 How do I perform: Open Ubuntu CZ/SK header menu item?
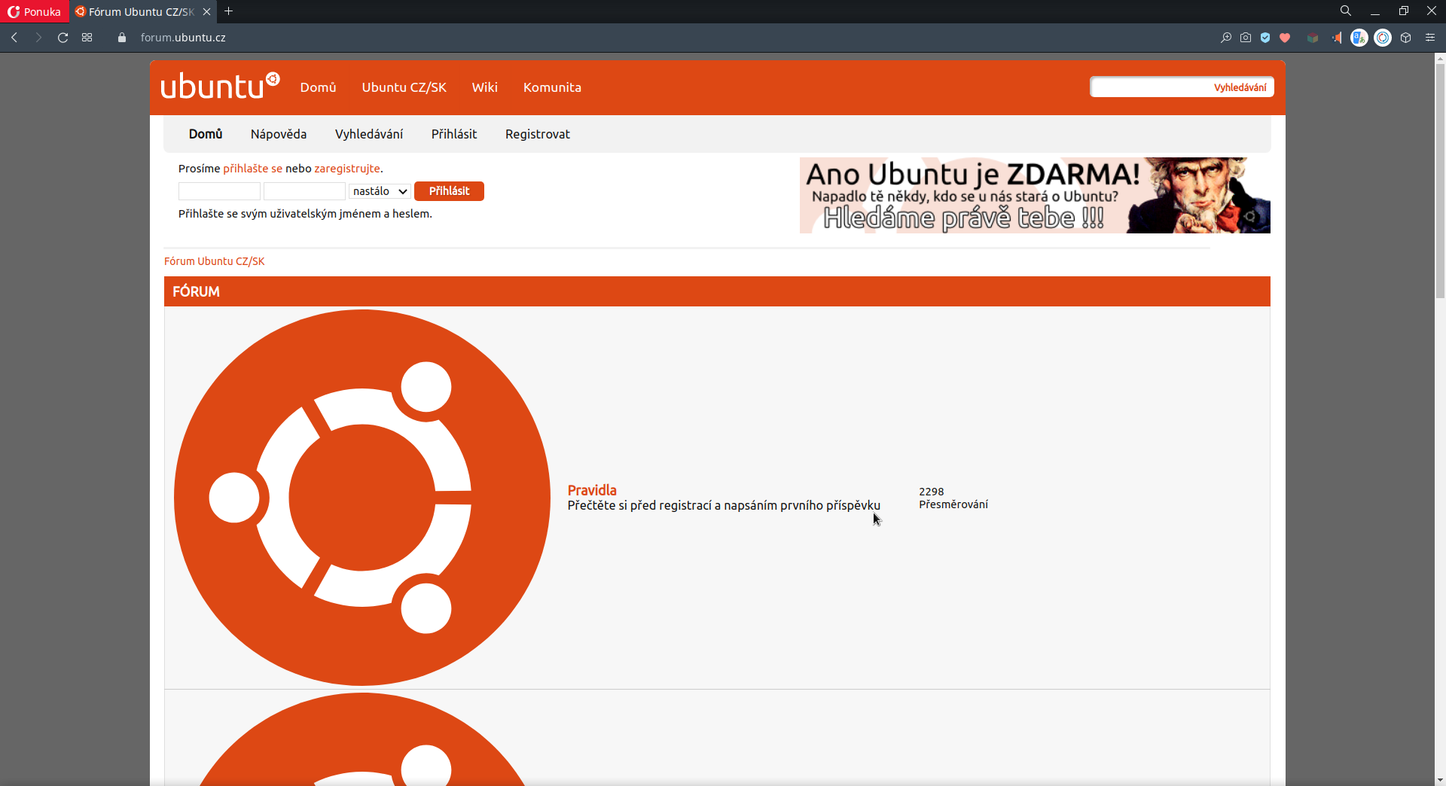404,87
